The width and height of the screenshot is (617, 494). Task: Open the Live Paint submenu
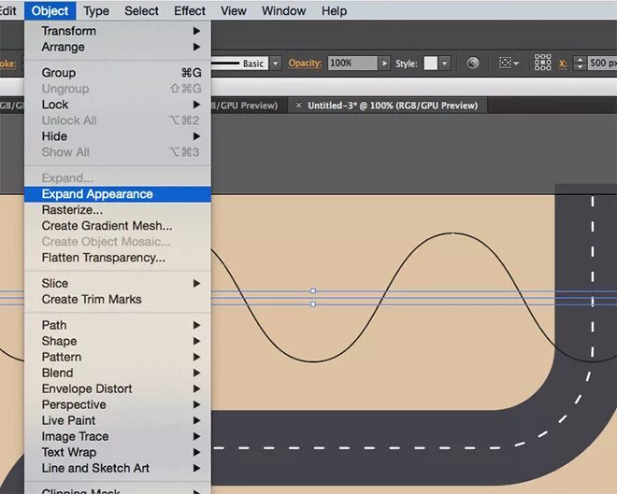coord(118,420)
